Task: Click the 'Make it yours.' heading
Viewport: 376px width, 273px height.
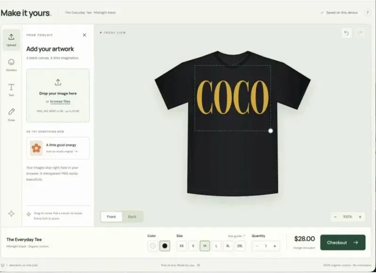Action: point(26,13)
